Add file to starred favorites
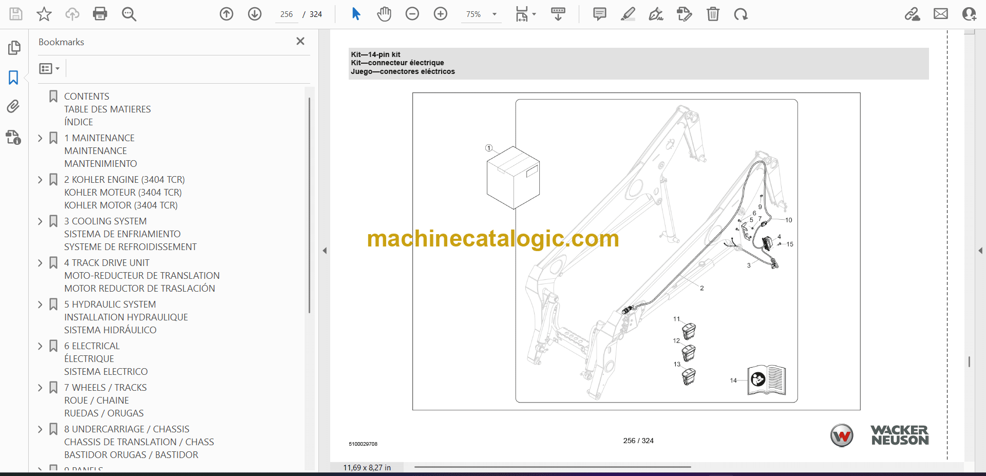Screen dimensions: 986x476 [44, 14]
